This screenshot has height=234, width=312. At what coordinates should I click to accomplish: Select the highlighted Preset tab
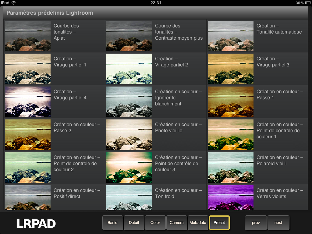point(219,223)
